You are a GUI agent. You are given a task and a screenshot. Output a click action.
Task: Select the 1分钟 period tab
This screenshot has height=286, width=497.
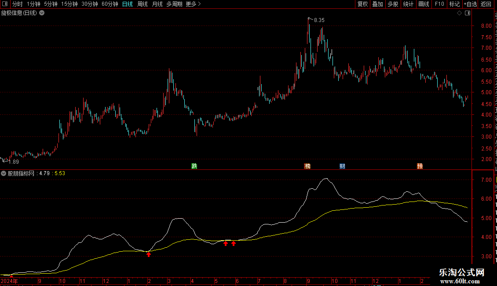[x=33, y=4]
